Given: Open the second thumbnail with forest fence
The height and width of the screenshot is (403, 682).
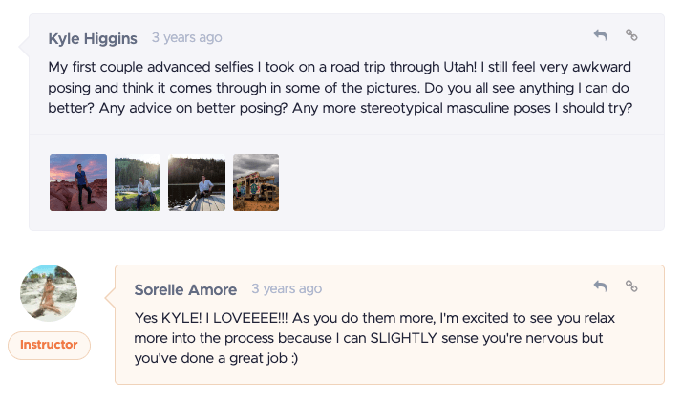Looking at the screenshot, I should 138,182.
